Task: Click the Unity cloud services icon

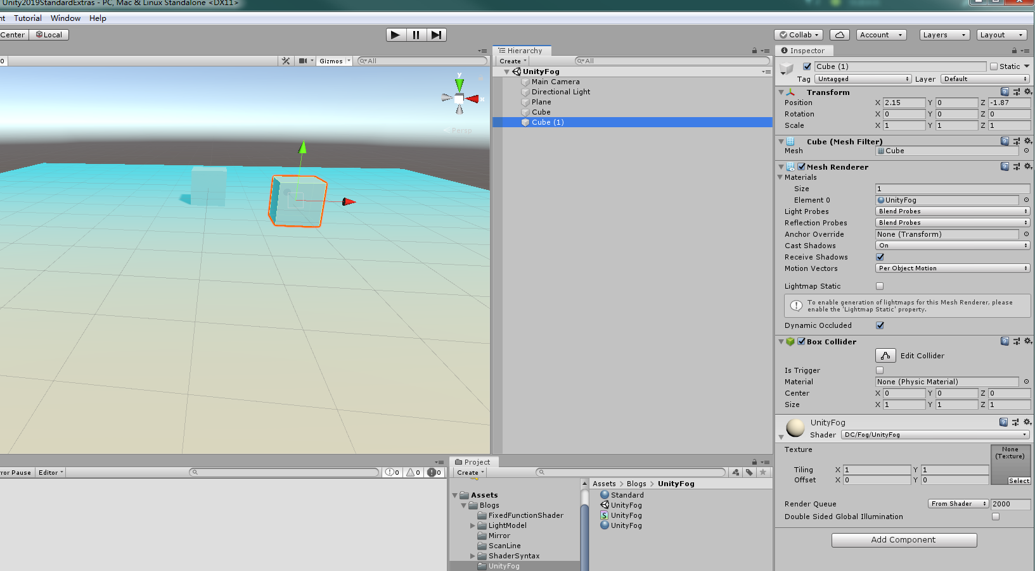Action: point(840,35)
